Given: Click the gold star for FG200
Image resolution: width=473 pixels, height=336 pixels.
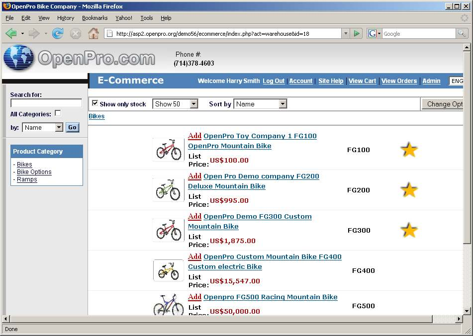Looking at the screenshot, I should [409, 190].
